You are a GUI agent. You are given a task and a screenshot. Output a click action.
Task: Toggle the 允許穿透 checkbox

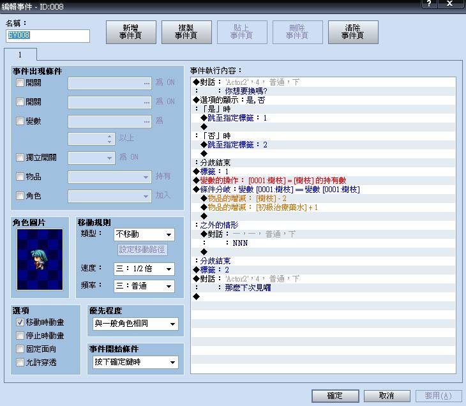coord(20,362)
